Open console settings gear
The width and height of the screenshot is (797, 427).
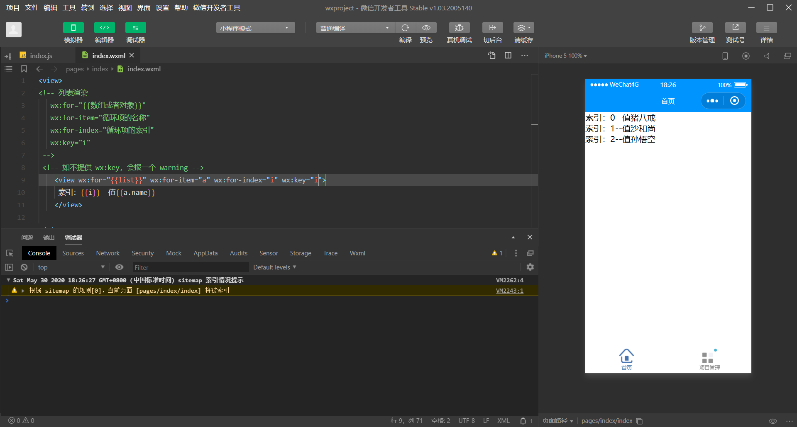tap(530, 267)
